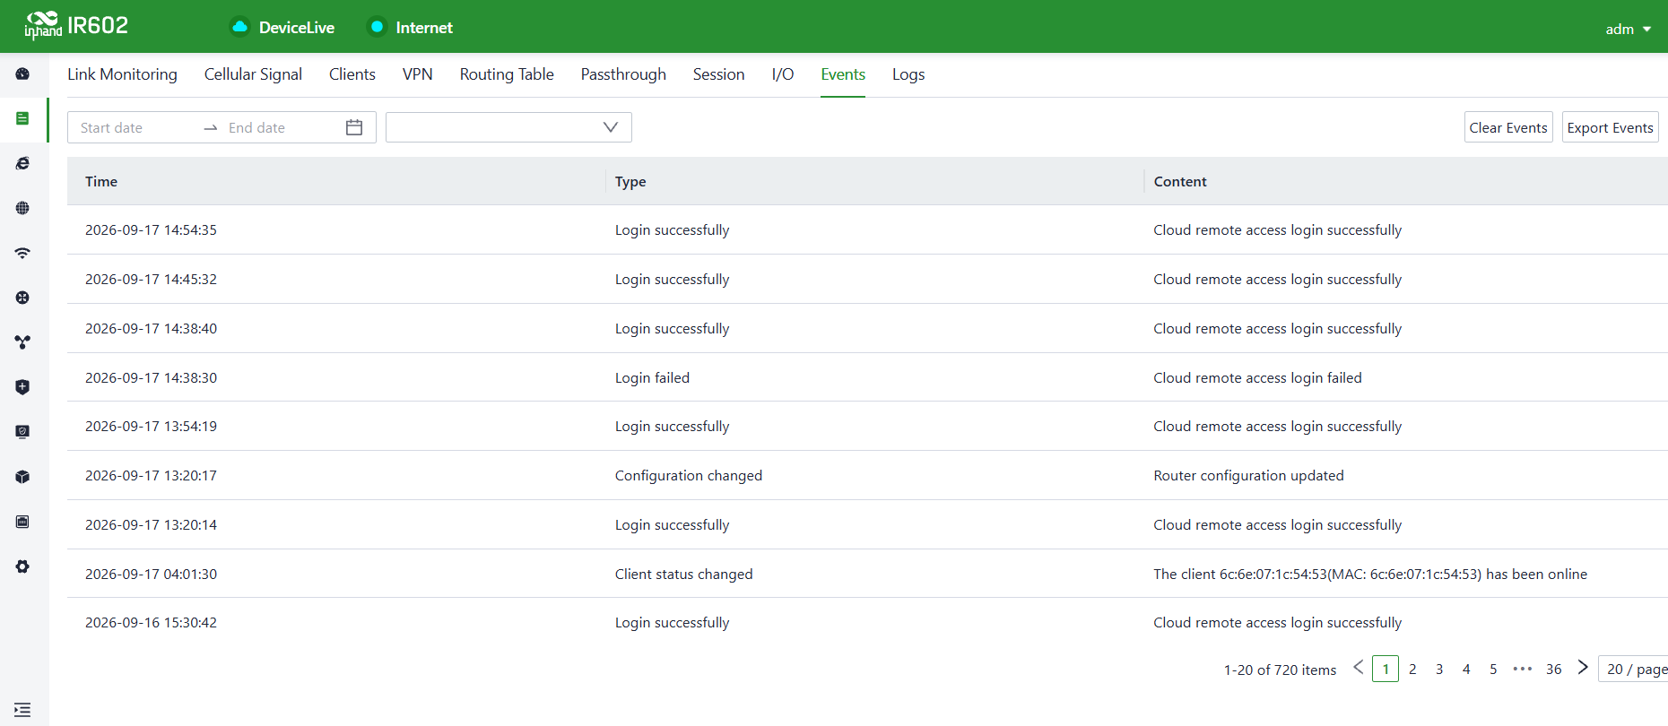Viewport: 1668px width, 726px height.
Task: Open the four-arrows circular sidebar icon
Action: [x=22, y=298]
